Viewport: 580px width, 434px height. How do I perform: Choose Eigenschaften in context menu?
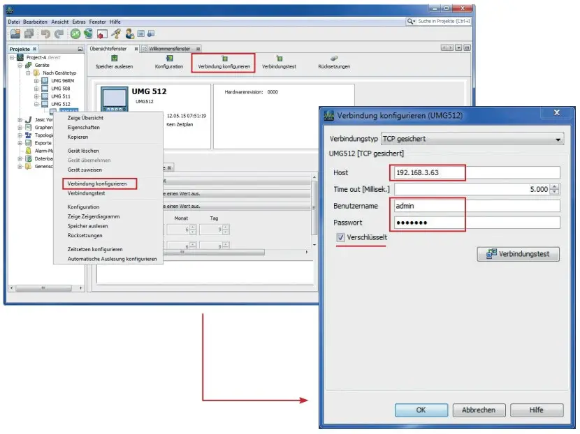tap(84, 128)
